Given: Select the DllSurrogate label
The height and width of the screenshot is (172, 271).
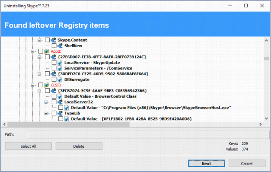Looking at the screenshot, I should tap(77, 80).
